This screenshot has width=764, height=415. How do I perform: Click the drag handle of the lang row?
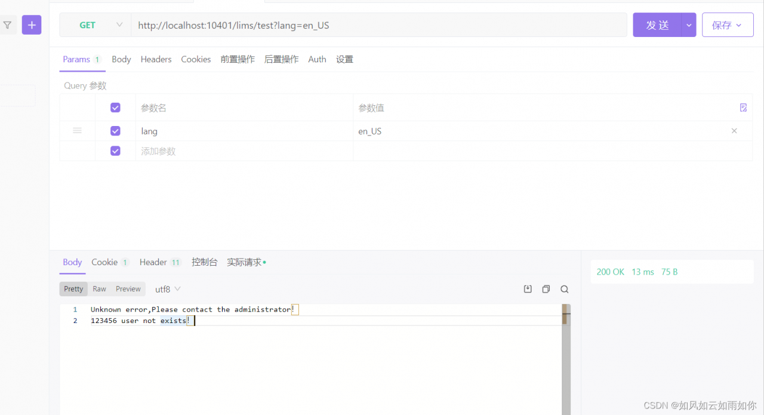77,130
